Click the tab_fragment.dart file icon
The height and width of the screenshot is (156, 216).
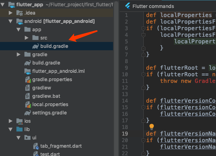tap(36, 146)
